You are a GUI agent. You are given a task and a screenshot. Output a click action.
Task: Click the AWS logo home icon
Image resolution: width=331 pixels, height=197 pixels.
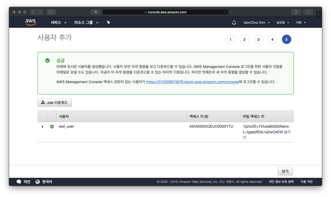pos(31,22)
